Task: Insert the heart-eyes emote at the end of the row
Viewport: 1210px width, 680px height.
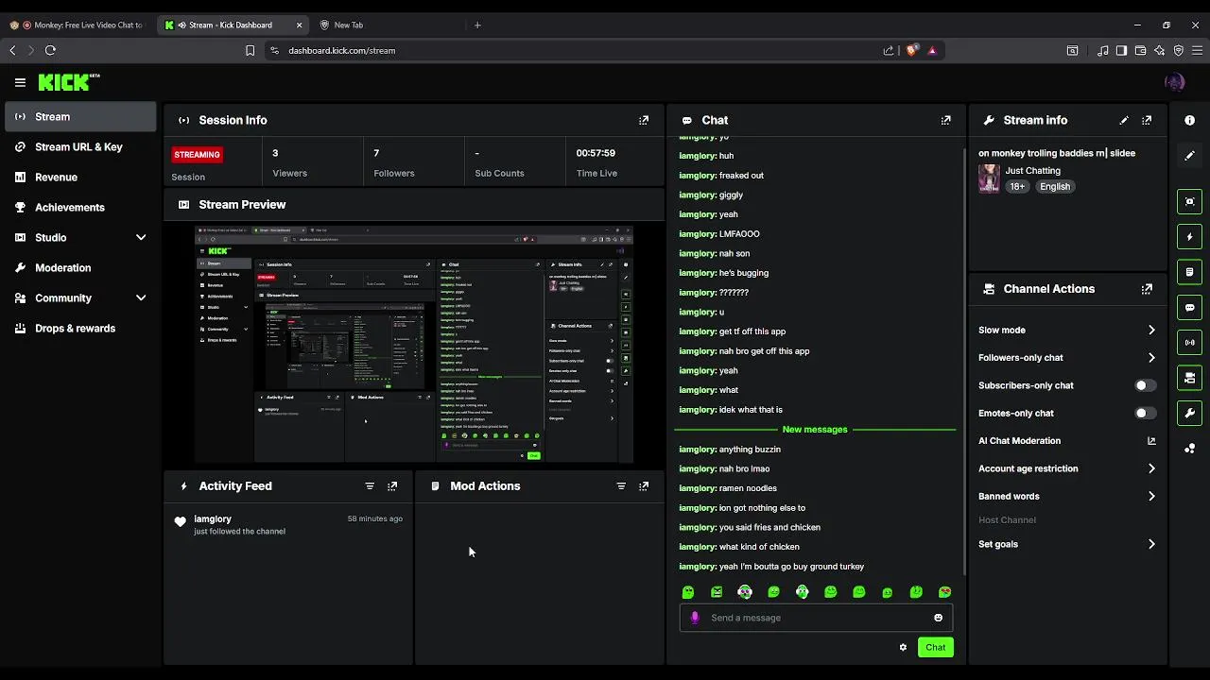Action: tap(944, 592)
